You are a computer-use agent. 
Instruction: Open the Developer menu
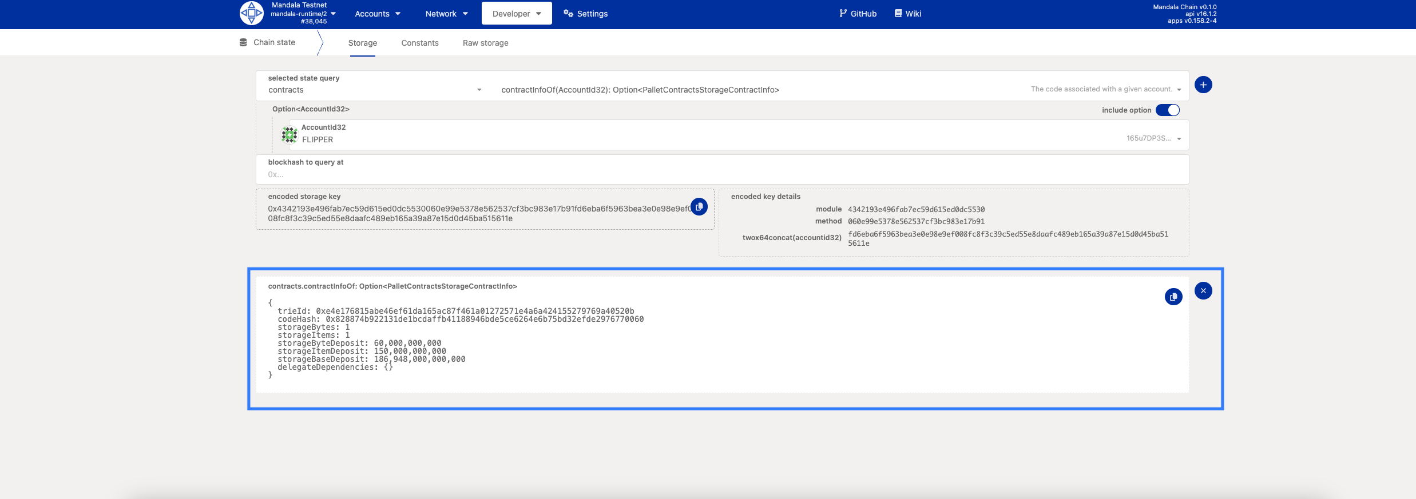(517, 14)
